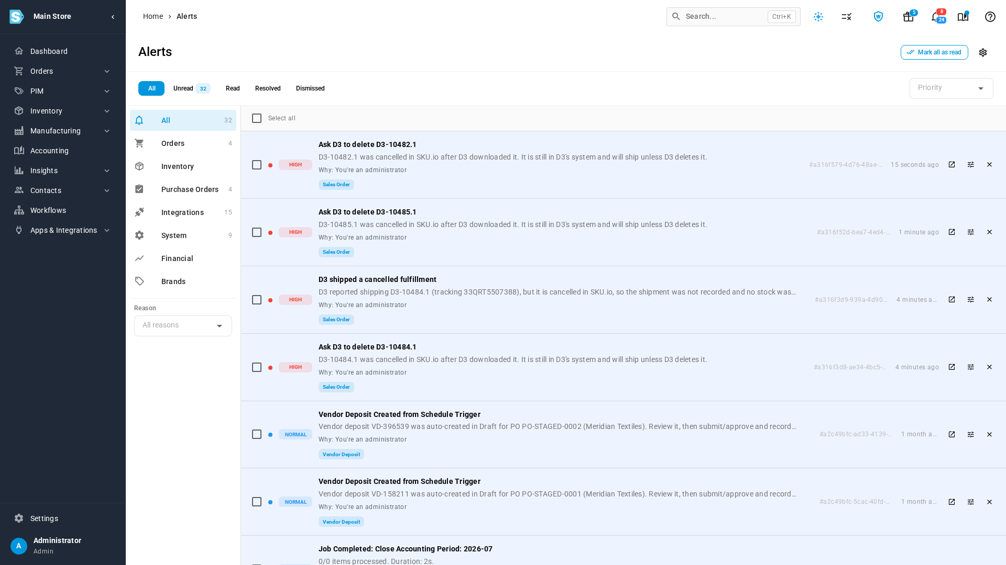Open D3-10482.1 alert in new window

point(952,165)
